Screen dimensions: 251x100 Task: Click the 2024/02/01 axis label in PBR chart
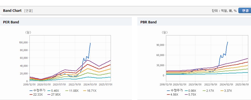227,84
